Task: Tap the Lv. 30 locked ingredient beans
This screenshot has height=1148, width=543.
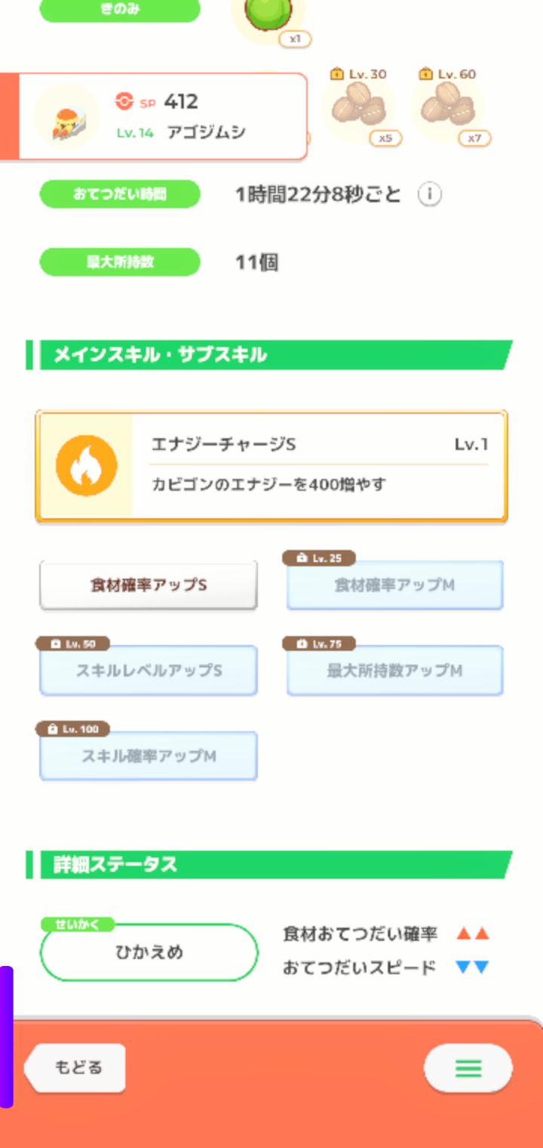Action: pyautogui.click(x=358, y=107)
